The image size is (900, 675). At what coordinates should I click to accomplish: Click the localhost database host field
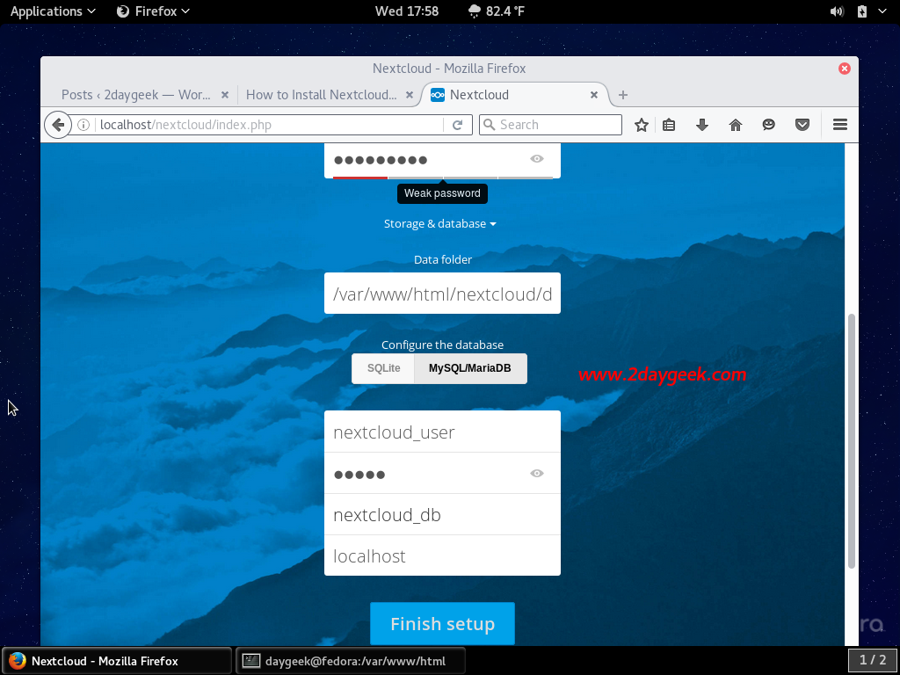pyautogui.click(x=442, y=555)
